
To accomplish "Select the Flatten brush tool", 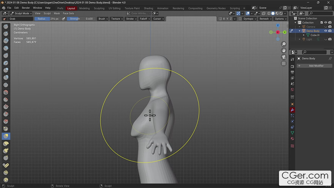I will 6,100.
